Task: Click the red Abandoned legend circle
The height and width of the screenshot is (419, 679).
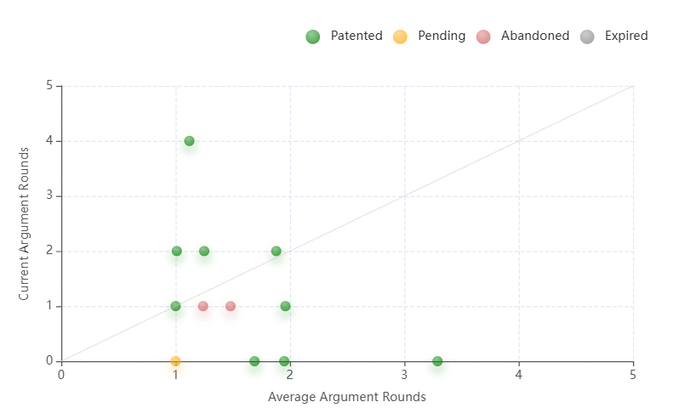Action: [484, 37]
